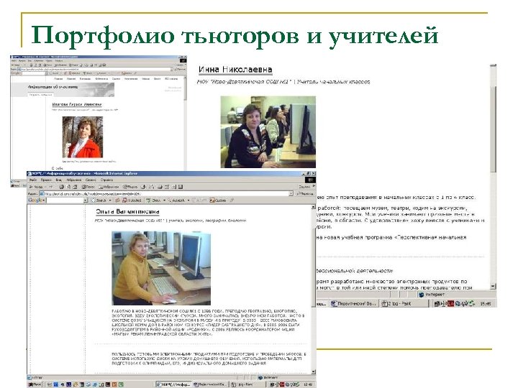
Task: Open the Файл menu in front browser
Action: click(x=33, y=180)
